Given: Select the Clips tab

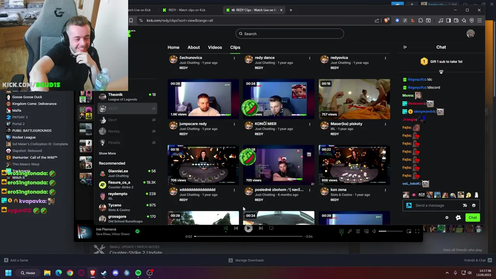Looking at the screenshot, I should coord(235,47).
